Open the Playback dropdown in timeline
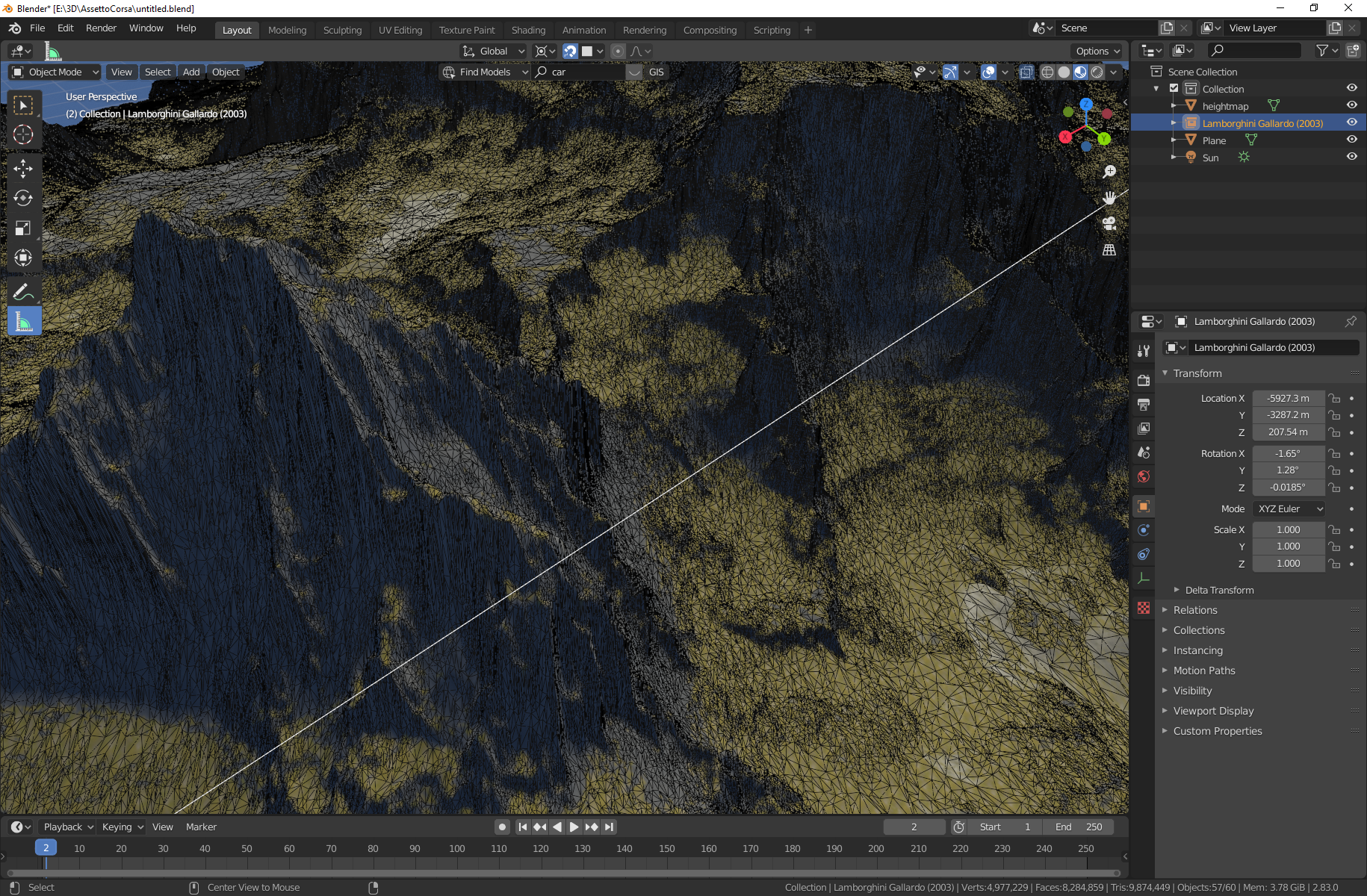Screen dimensions: 1367x896 click(x=67, y=827)
